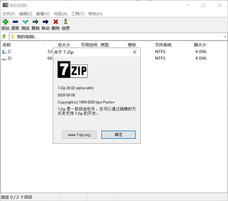Open the 帮助(H) menu
The height and width of the screenshot is (201, 228).
coord(95,14)
